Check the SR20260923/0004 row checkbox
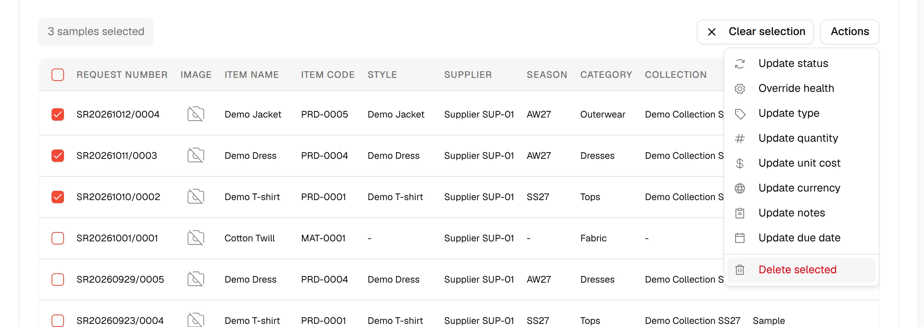The height and width of the screenshot is (327, 924). [58, 321]
